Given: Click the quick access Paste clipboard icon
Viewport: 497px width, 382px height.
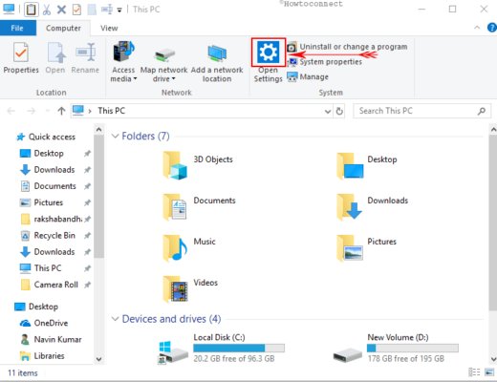Looking at the screenshot, I should click(31, 10).
